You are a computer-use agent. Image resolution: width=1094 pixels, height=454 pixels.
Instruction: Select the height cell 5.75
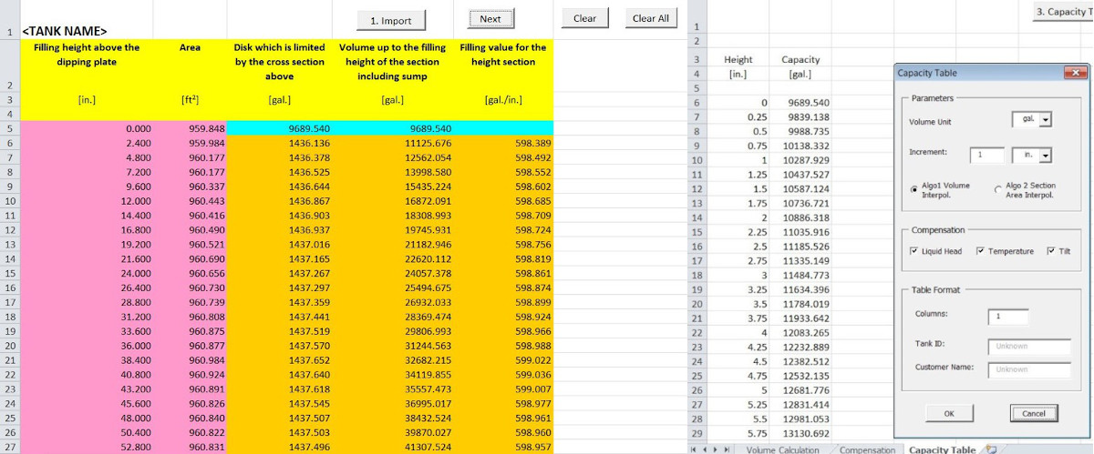pyautogui.click(x=738, y=434)
